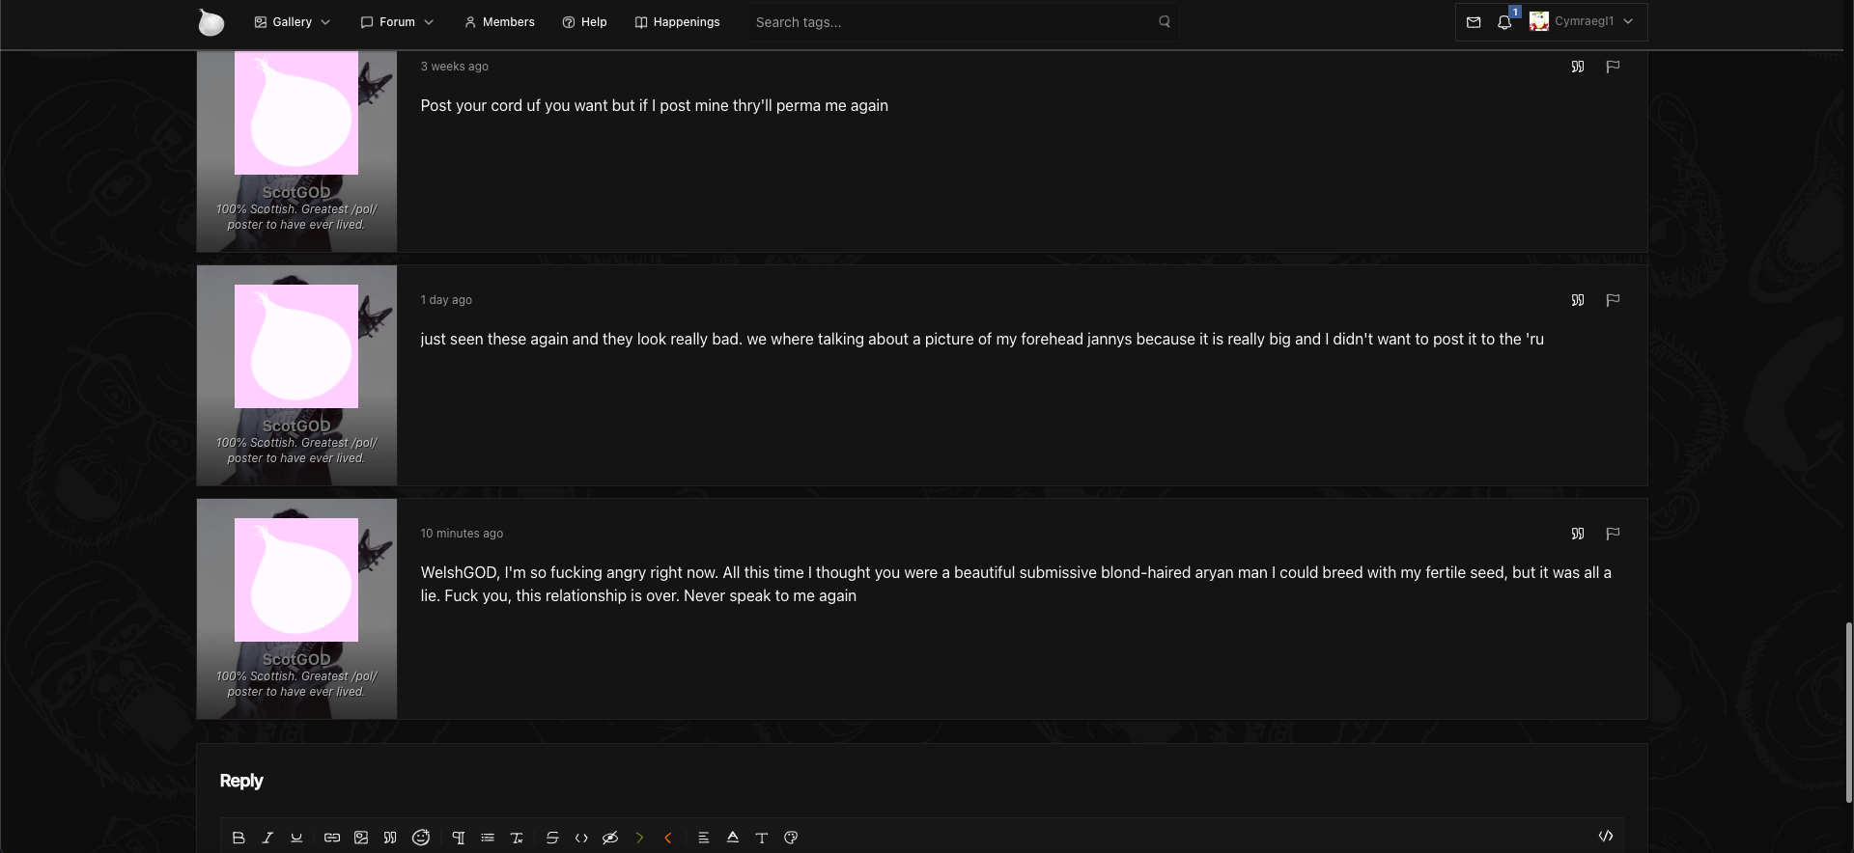1854x853 pixels.
Task: Expand the Forum dropdown menu
Action: (x=397, y=22)
